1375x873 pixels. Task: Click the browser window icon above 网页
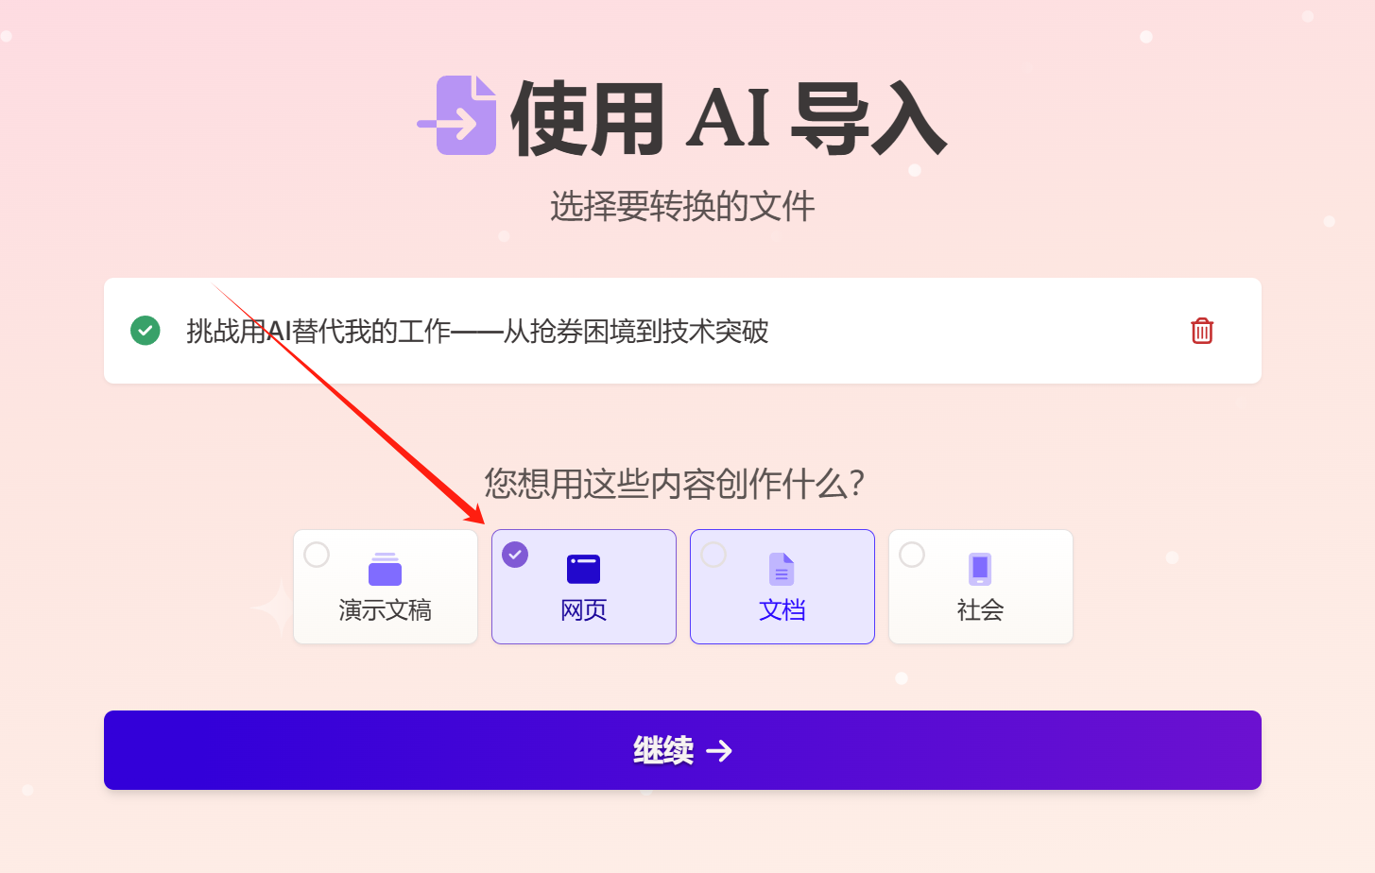[583, 569]
